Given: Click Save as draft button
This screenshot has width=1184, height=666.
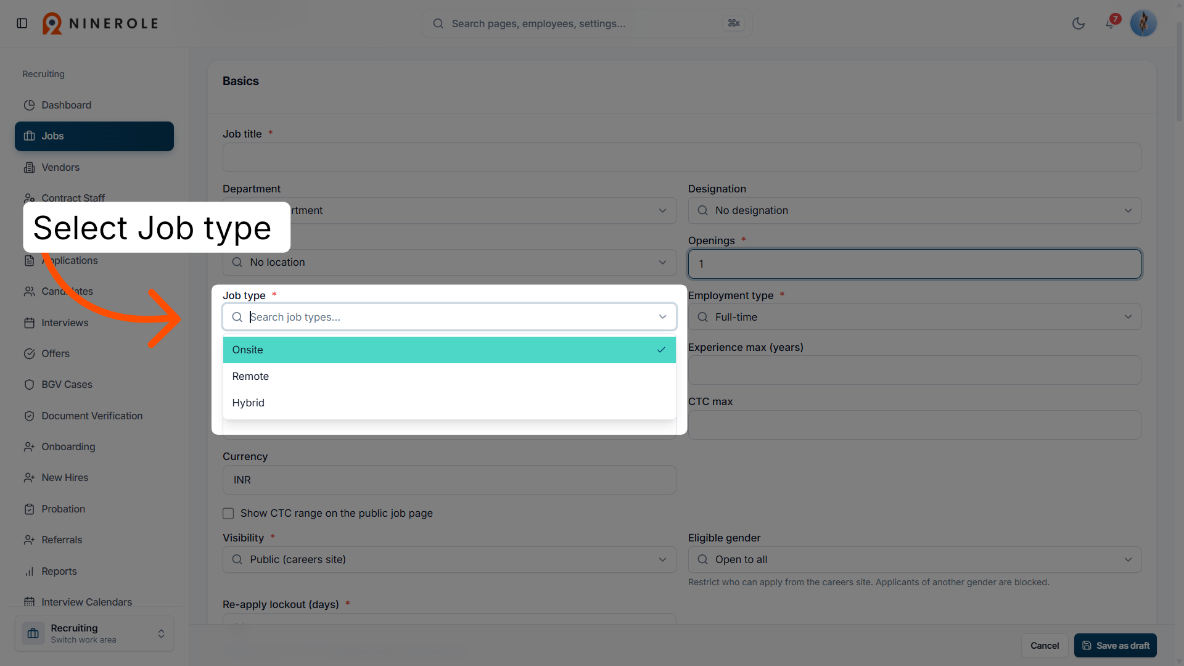Looking at the screenshot, I should 1115,646.
